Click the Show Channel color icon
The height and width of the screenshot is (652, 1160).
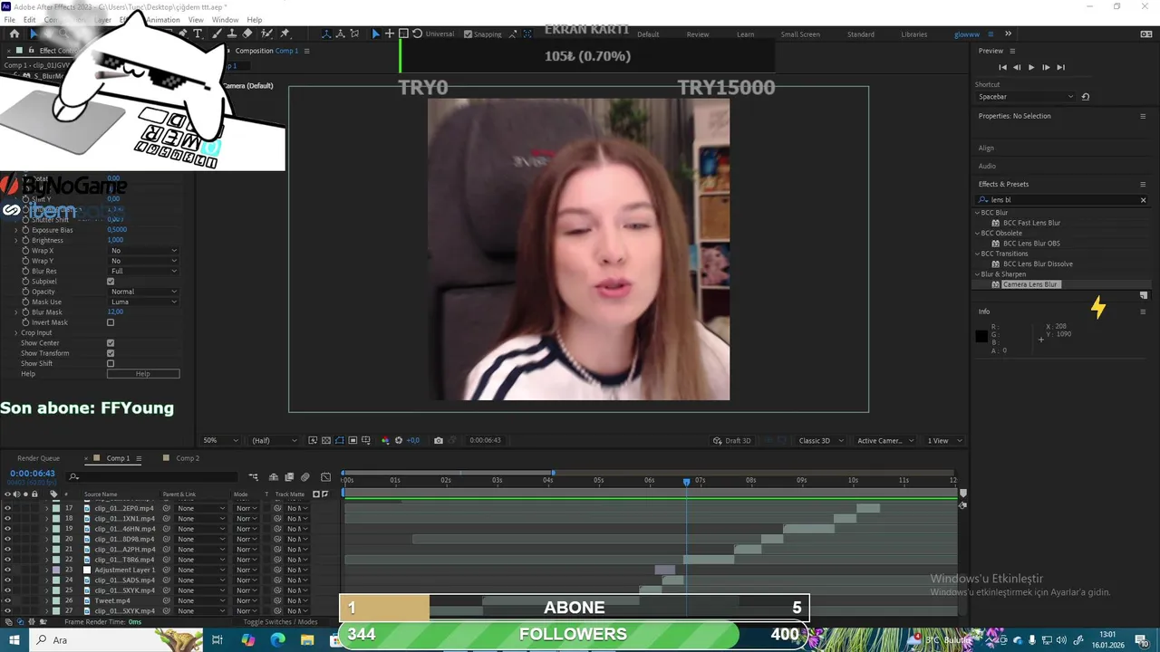[385, 440]
